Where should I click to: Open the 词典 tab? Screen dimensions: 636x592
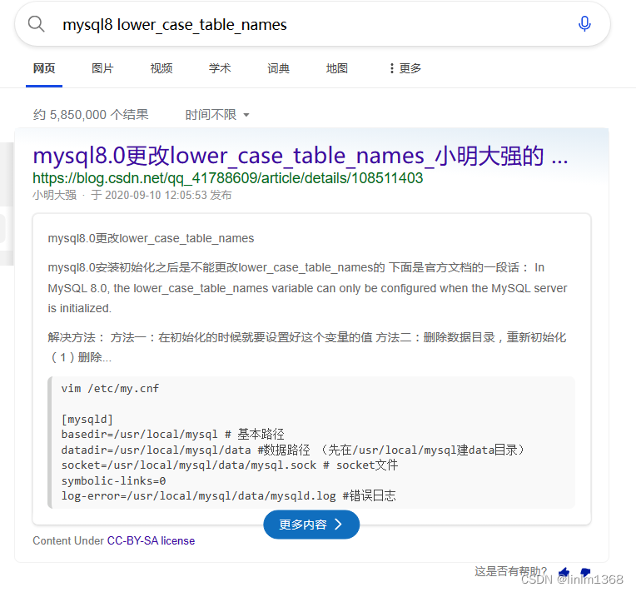point(278,68)
